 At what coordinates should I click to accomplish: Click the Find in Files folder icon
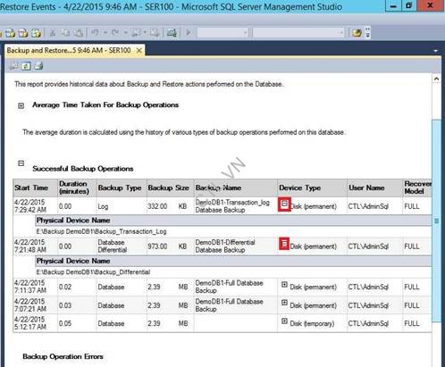point(357,33)
